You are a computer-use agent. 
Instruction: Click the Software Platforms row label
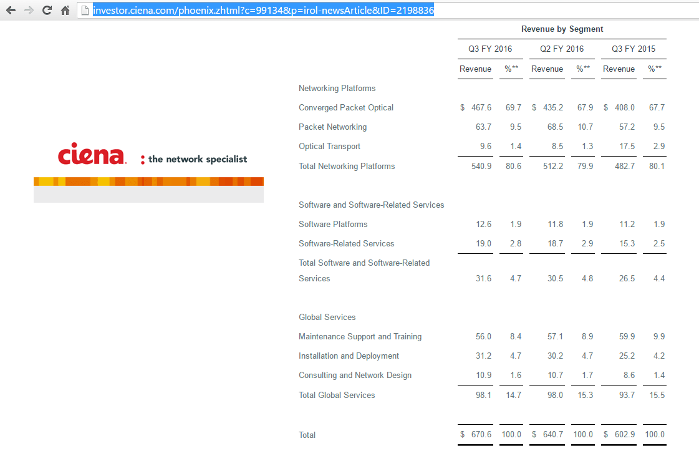click(333, 225)
